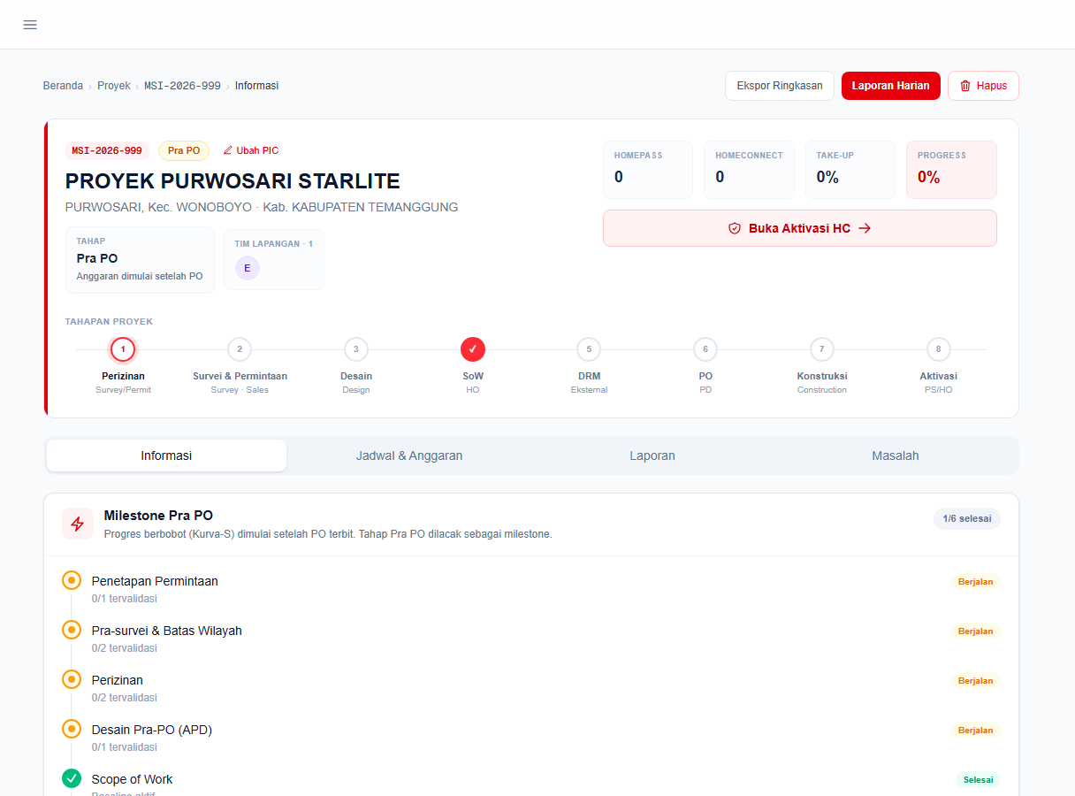This screenshot has height=796, width=1075.
Task: Click the Ubah PIC link
Action: point(250,150)
